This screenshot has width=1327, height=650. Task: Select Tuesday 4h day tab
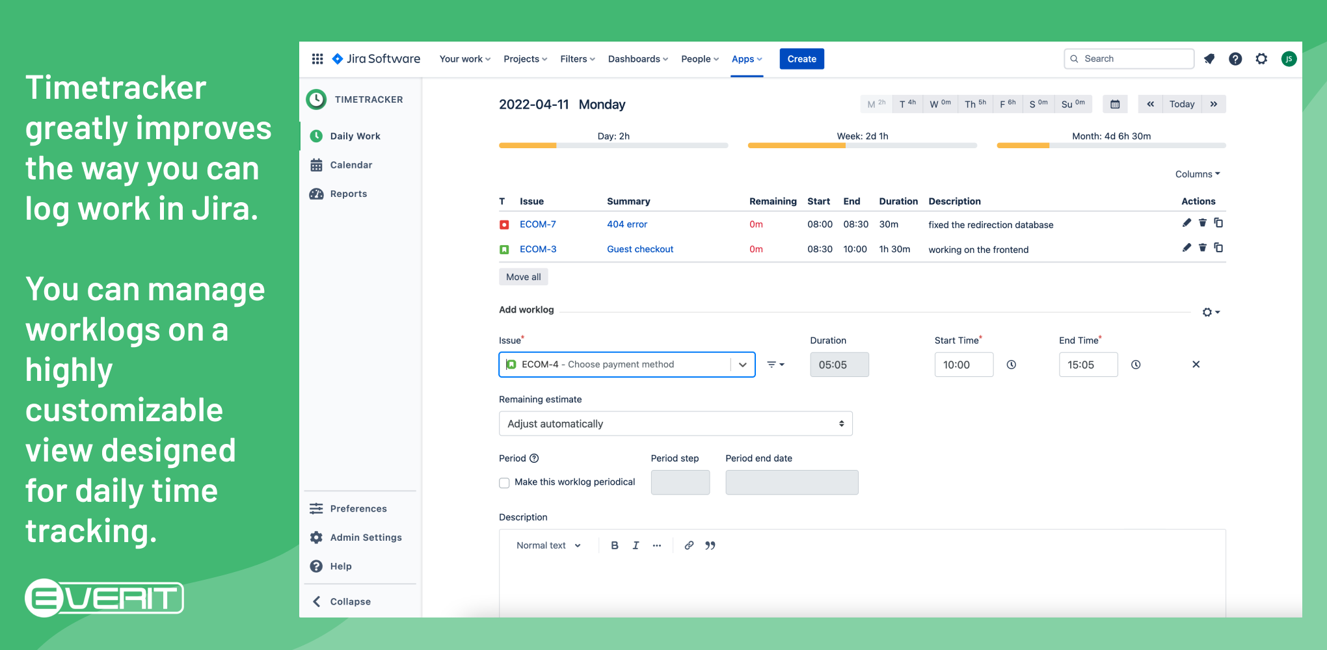[907, 104]
